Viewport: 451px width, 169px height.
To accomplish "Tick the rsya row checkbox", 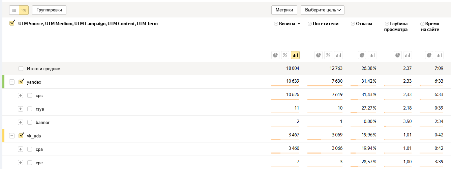I will tap(30, 109).
